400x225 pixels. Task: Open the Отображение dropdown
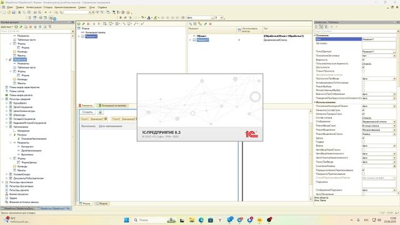tap(394, 122)
